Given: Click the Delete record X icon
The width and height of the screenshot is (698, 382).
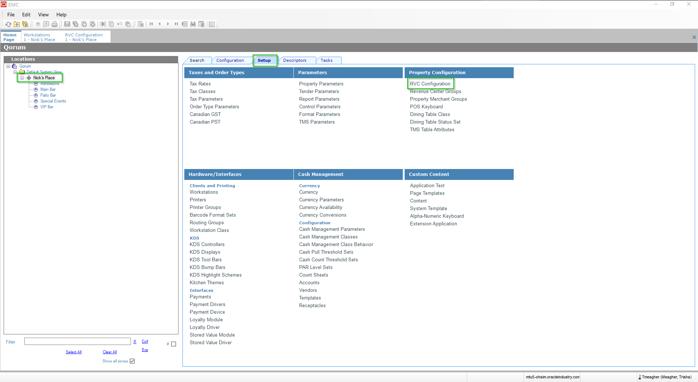Looking at the screenshot, I should pos(93,24).
